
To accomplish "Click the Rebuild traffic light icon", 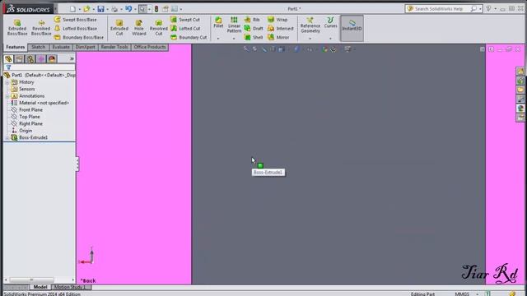I will [156, 9].
